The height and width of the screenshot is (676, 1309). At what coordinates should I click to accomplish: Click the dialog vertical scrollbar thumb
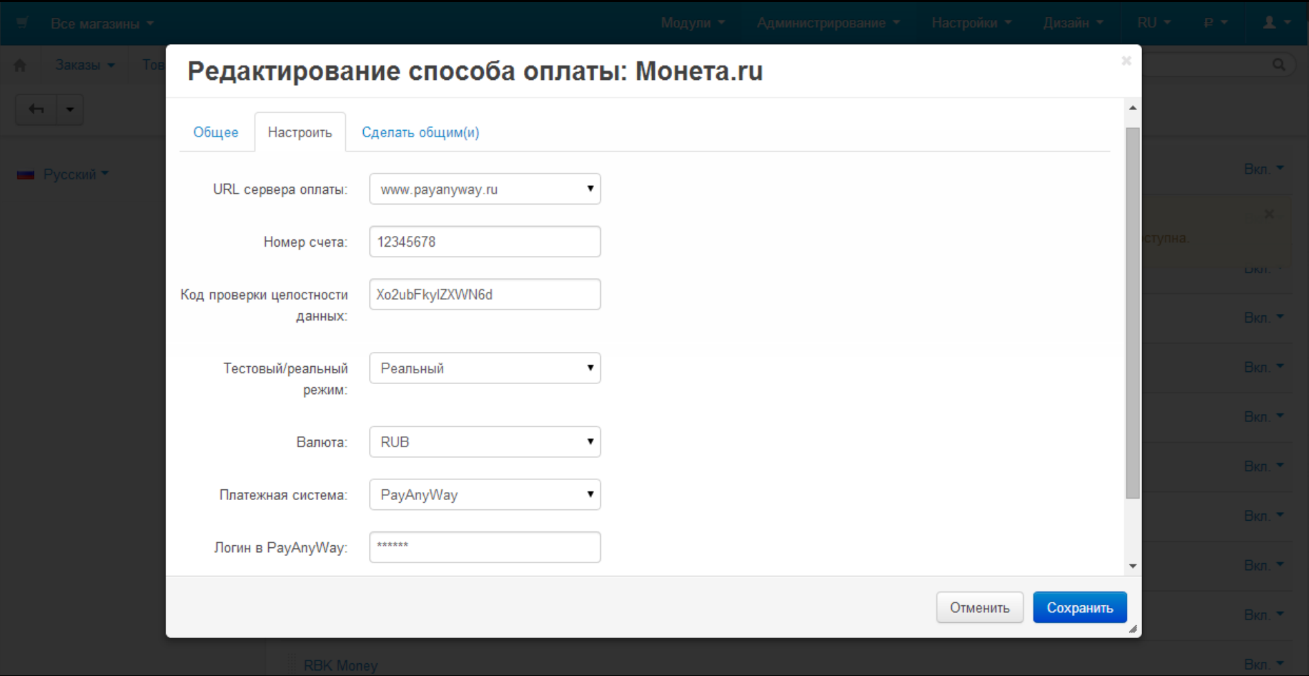[1133, 313]
